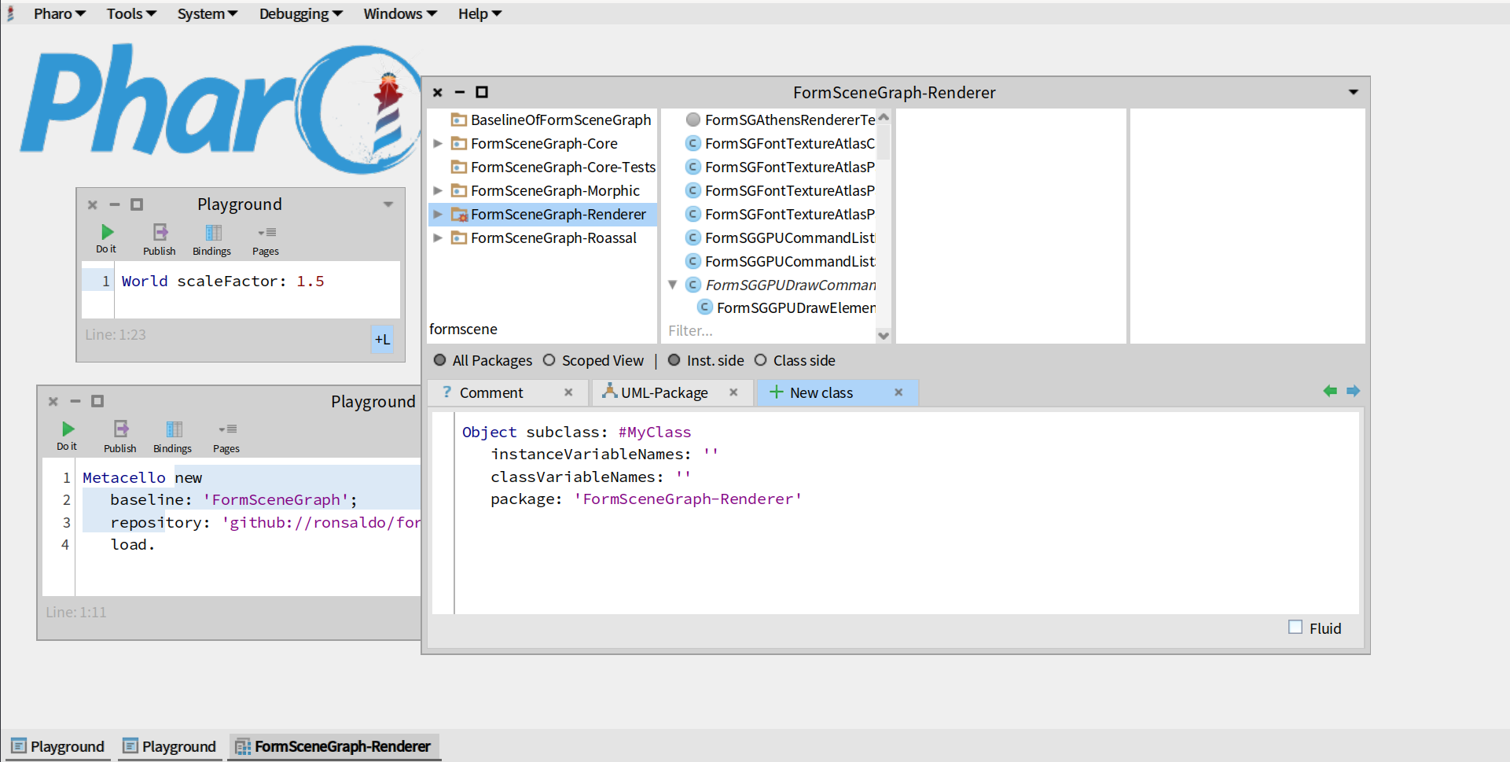Click line 4 'load.' in the Playground
1510x762 pixels.
(x=132, y=544)
